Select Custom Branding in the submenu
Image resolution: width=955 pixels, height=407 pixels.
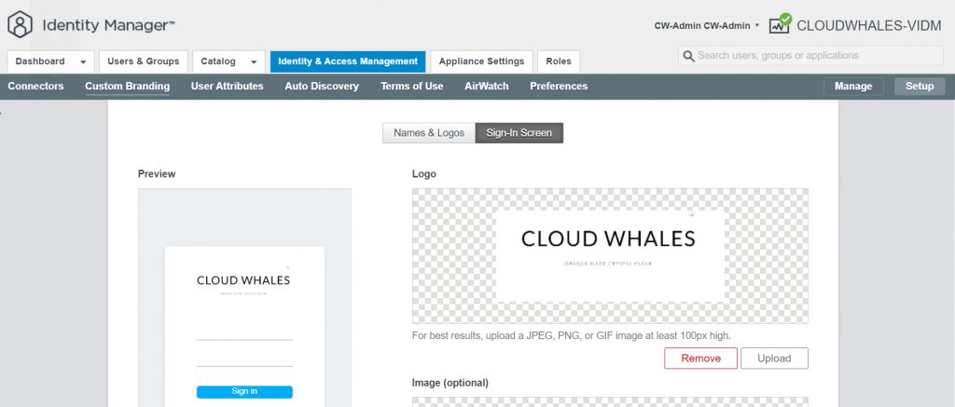127,87
